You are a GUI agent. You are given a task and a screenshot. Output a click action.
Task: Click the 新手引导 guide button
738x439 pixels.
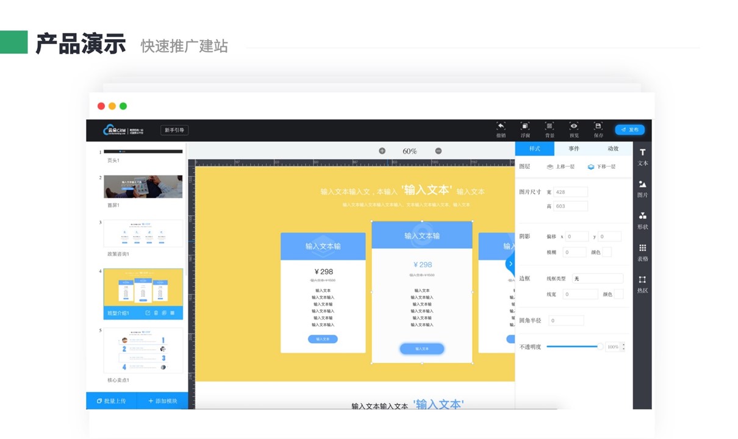(x=174, y=130)
